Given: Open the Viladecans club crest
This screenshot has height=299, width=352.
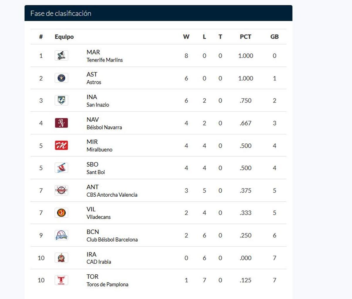Looking at the screenshot, I should coord(61,213).
